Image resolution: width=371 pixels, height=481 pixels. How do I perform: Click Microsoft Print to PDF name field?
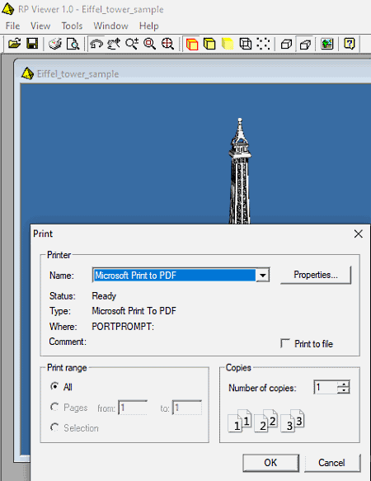tap(175, 276)
